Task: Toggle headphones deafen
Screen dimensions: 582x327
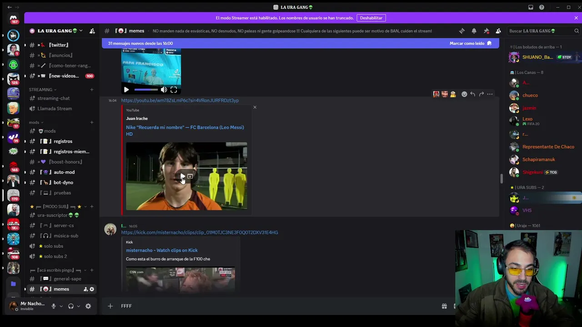Action: pyautogui.click(x=70, y=306)
